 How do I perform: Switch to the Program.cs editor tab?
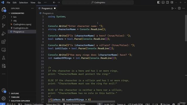coord(47,8)
